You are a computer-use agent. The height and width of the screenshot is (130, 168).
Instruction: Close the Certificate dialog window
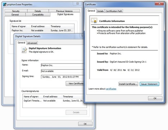coord(159,4)
